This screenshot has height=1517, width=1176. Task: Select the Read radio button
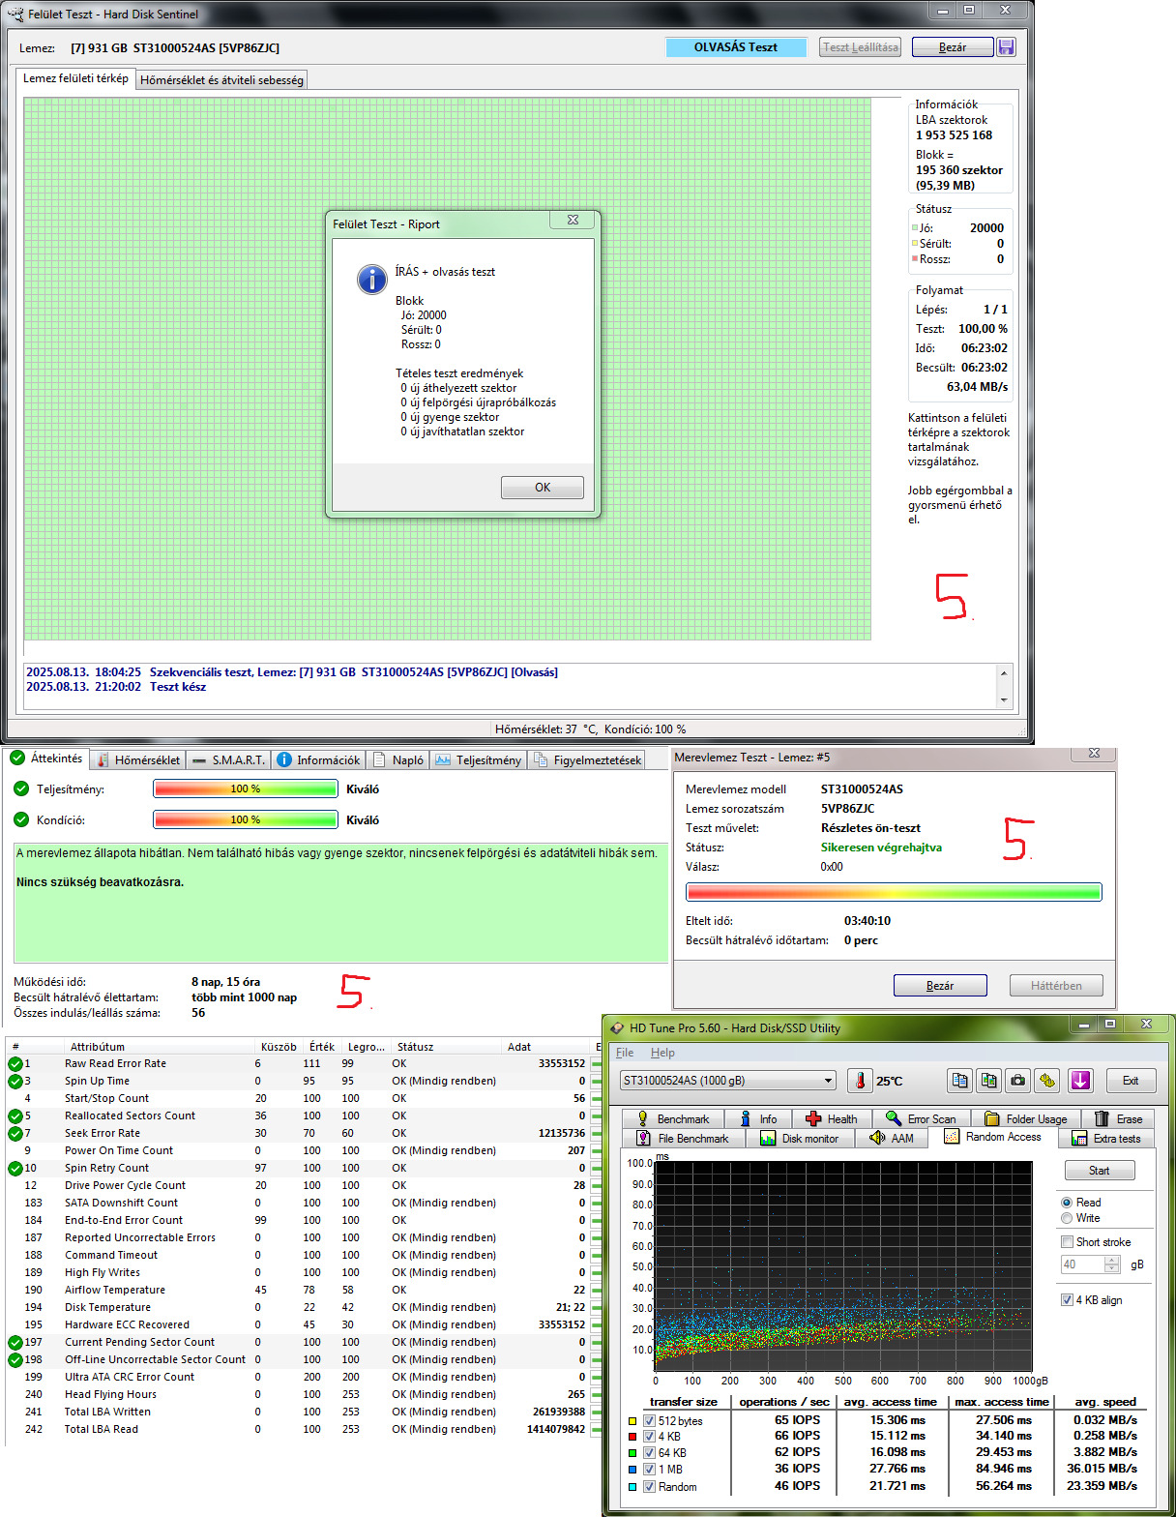(x=1067, y=1202)
